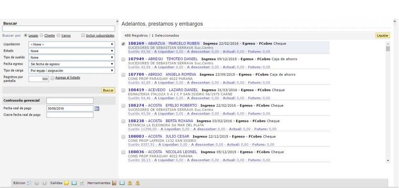Uncheck record 108269 ABARZUA MARCELO RUBEN

click(123, 44)
